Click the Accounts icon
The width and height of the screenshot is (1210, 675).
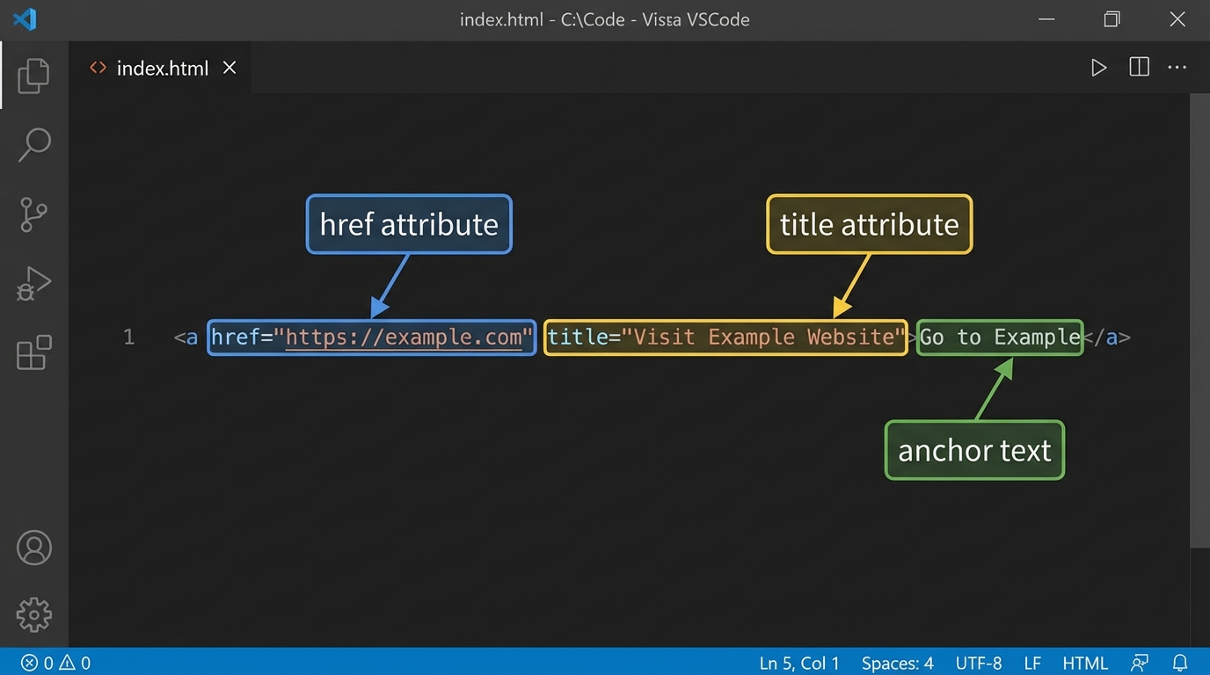tap(33, 547)
